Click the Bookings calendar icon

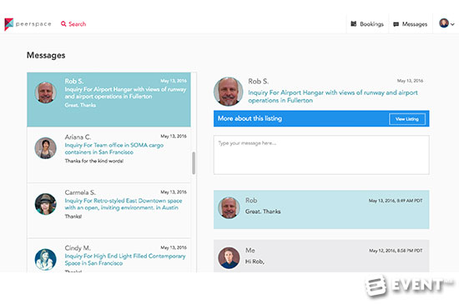354,24
